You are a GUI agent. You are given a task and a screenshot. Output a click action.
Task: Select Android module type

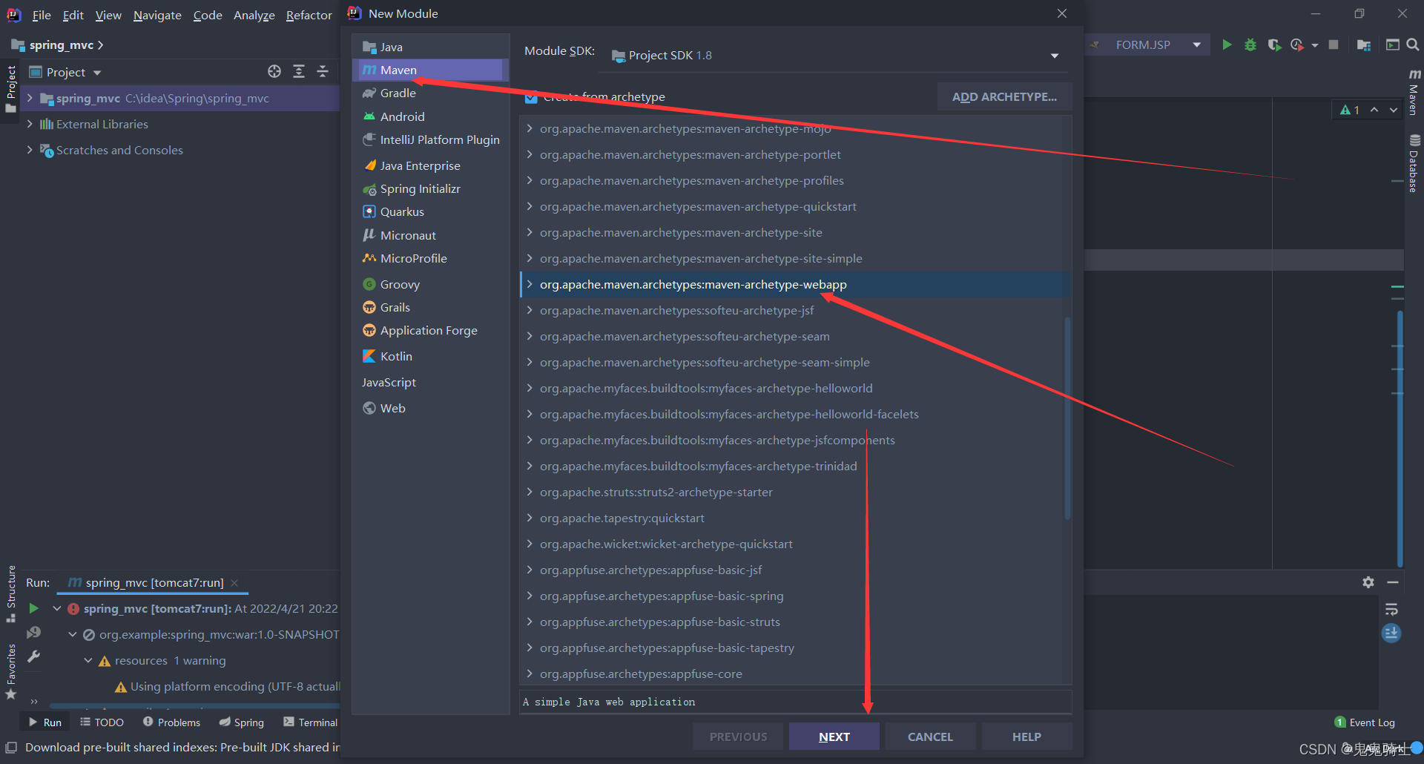click(x=430, y=116)
